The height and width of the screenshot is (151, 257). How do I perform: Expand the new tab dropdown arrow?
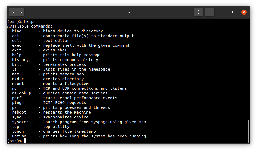(21, 12)
